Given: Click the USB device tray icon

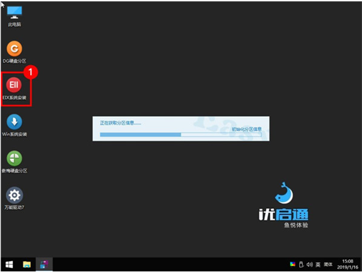Looking at the screenshot, I should (301, 264).
